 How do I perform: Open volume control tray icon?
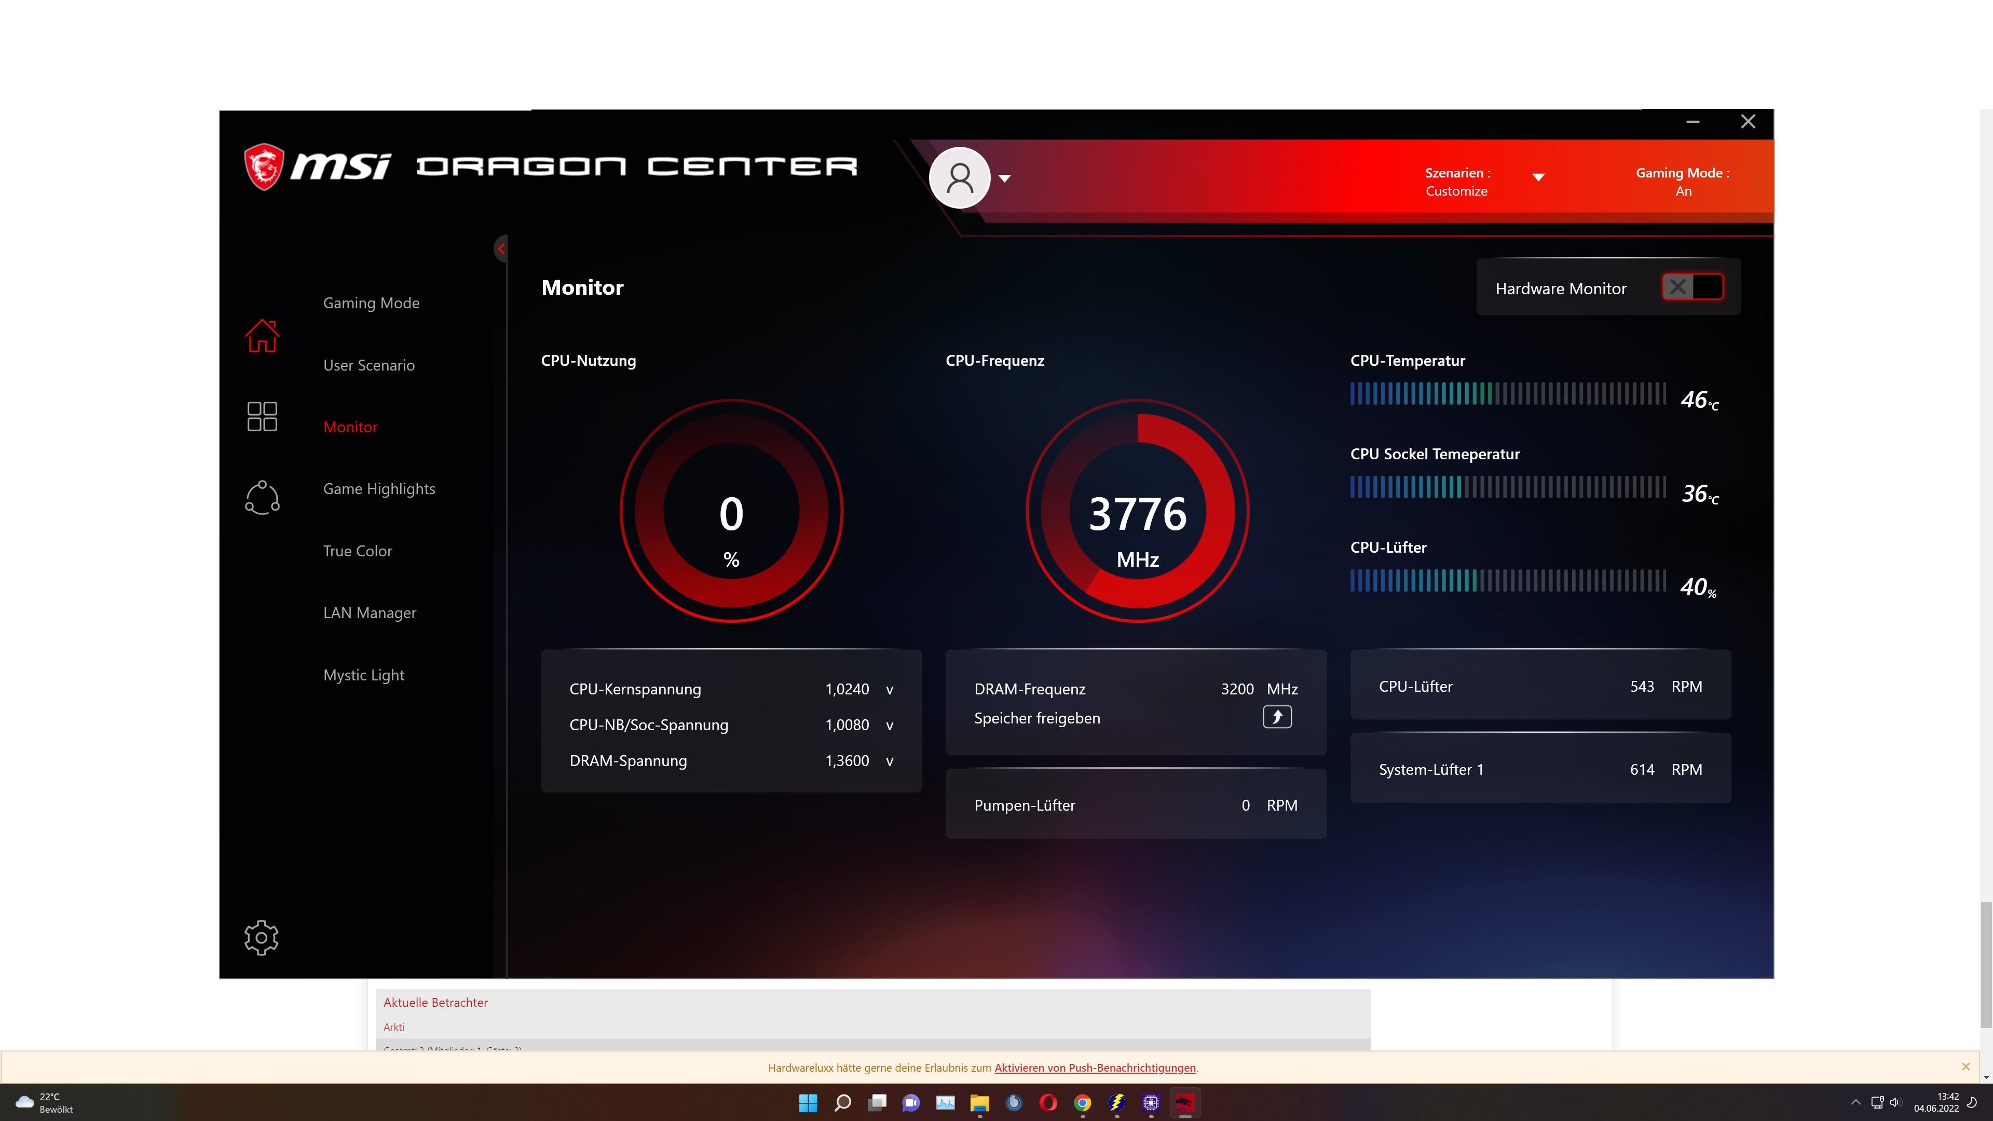1895,1102
